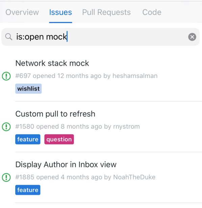Open the 'Custom pull to refresh' issue
The height and width of the screenshot is (208, 202).
click(55, 114)
